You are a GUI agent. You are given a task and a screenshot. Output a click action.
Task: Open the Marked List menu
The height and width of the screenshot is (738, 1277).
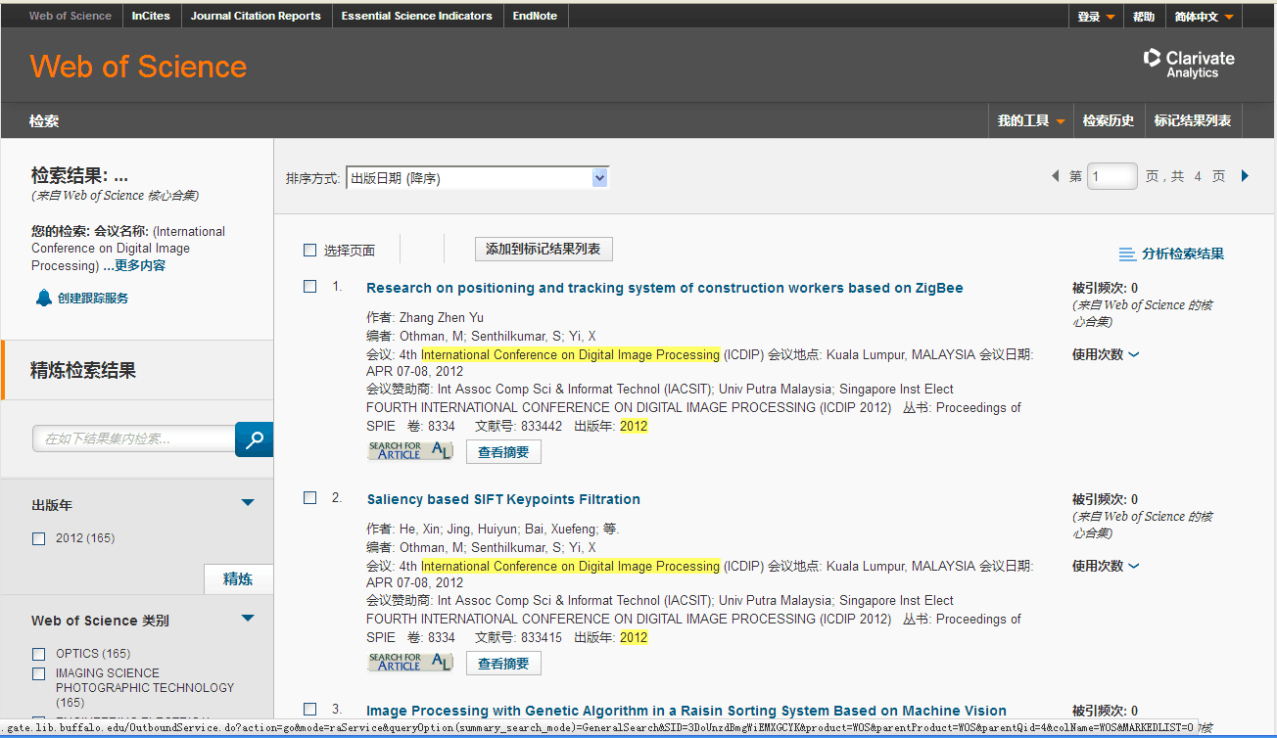pos(1192,120)
